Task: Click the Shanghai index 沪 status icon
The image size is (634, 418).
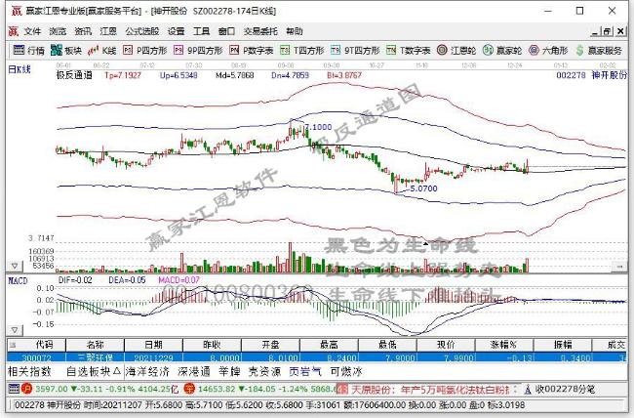Action: click(x=26, y=389)
